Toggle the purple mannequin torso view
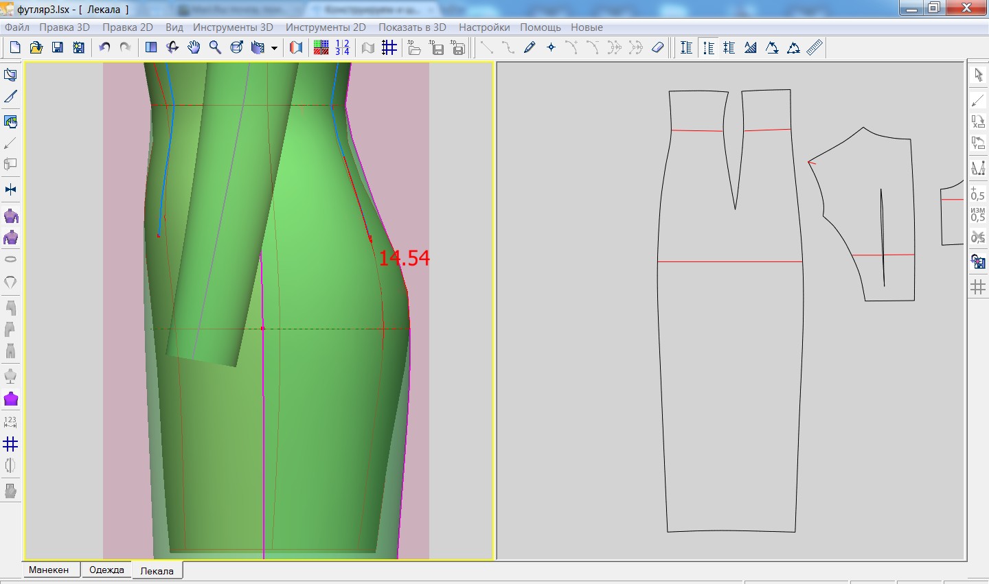The height and width of the screenshot is (584, 989). pos(11,399)
